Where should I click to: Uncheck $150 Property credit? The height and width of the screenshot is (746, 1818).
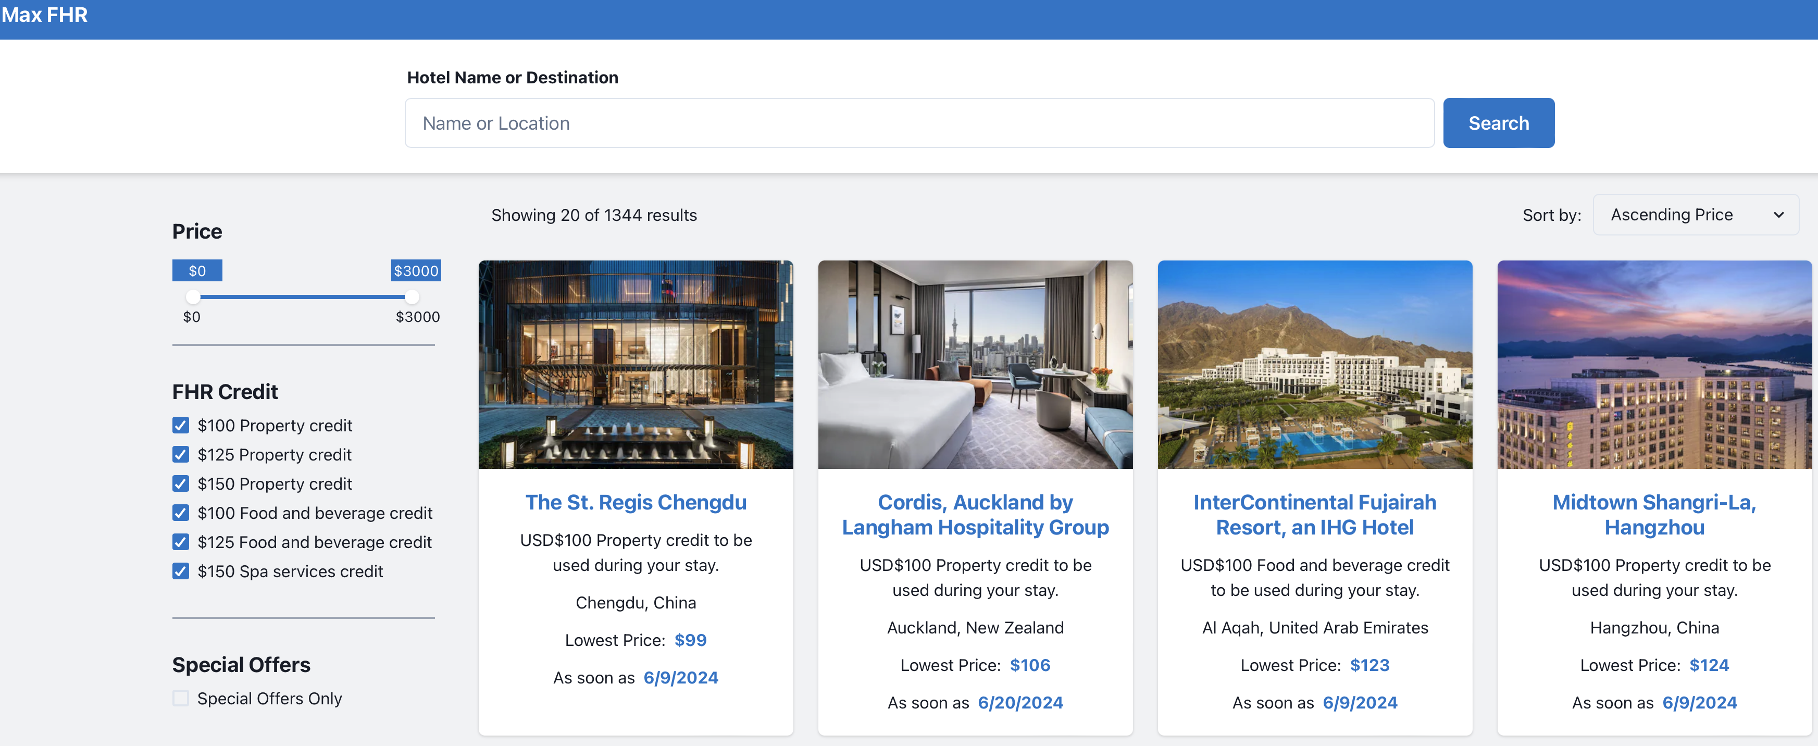[181, 483]
